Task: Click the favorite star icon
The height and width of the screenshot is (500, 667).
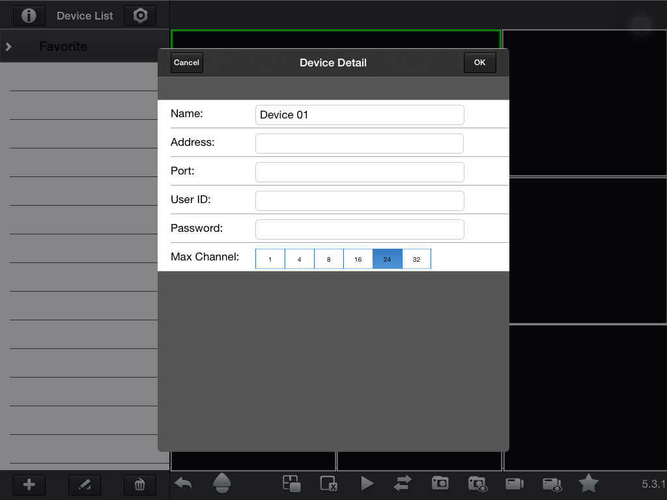Action: 588,483
